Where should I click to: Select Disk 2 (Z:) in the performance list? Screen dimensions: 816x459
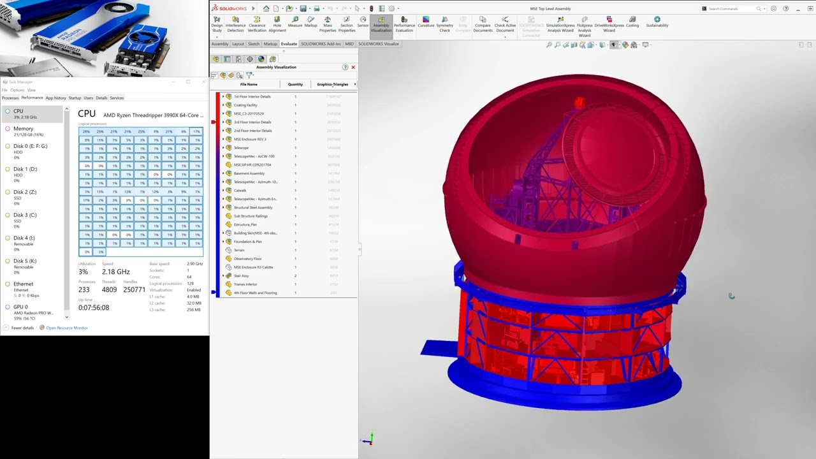(x=33, y=198)
